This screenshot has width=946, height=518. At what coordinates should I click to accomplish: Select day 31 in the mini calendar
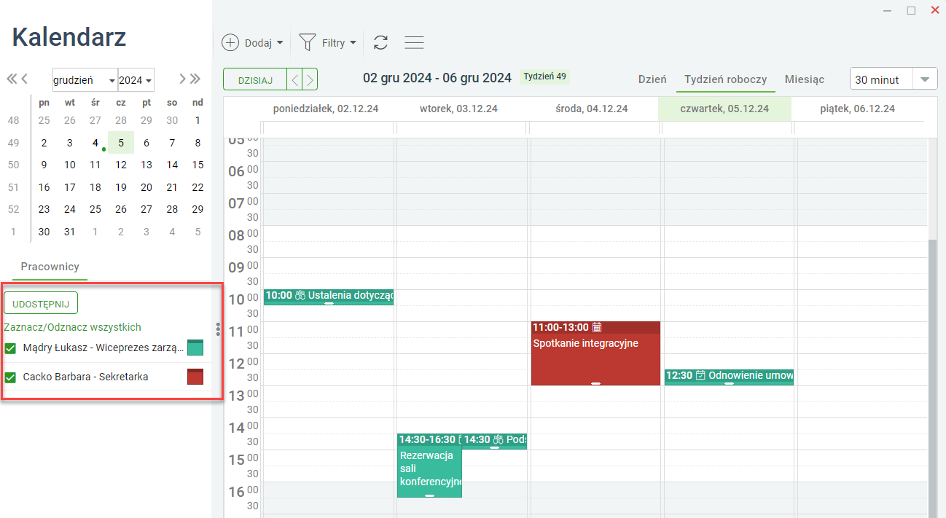pos(70,232)
